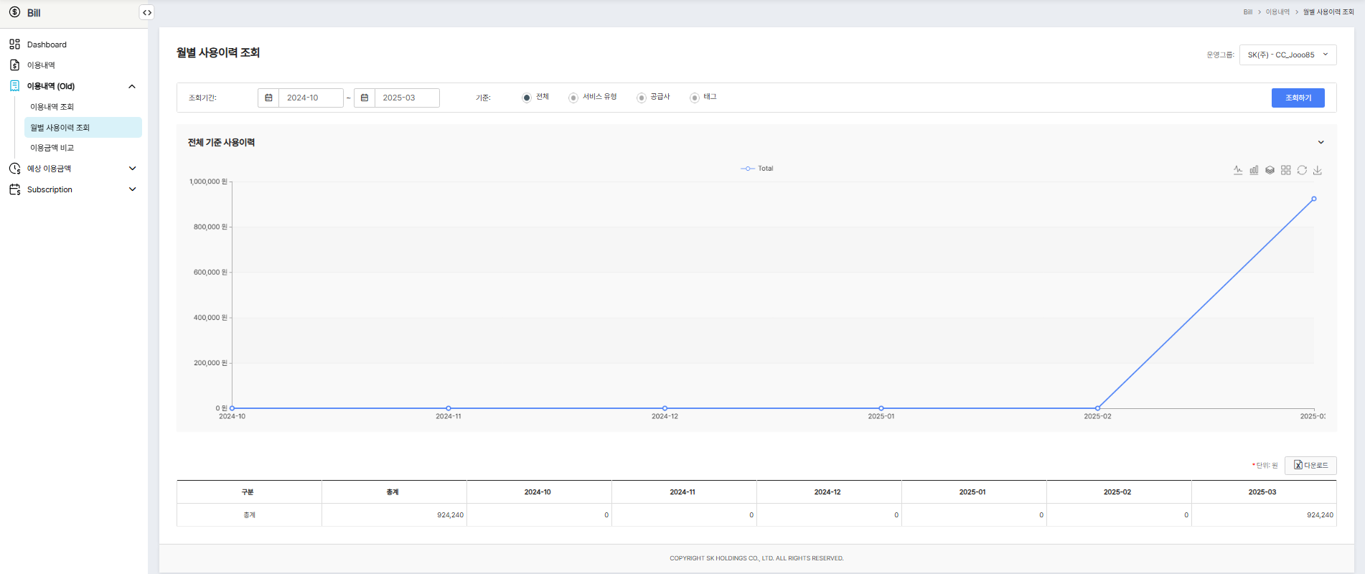Switch chart to line view
Viewport: 1365px width, 574px height.
(1238, 170)
